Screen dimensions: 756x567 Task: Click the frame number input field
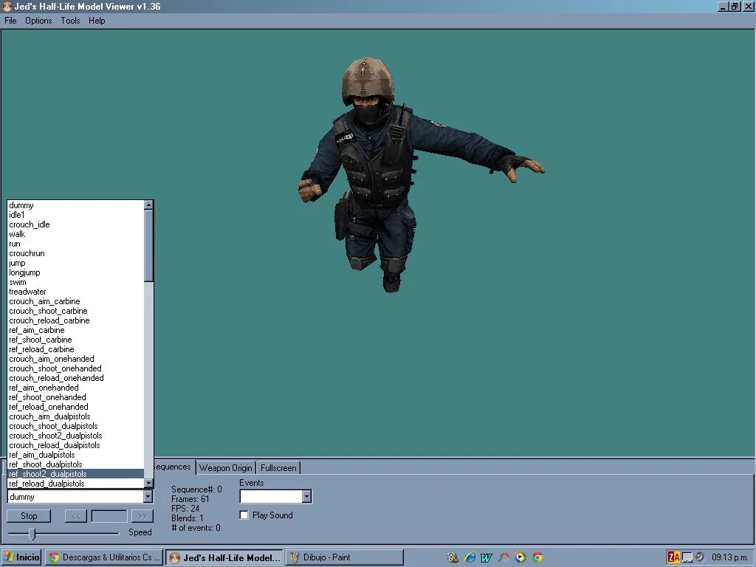tap(109, 516)
